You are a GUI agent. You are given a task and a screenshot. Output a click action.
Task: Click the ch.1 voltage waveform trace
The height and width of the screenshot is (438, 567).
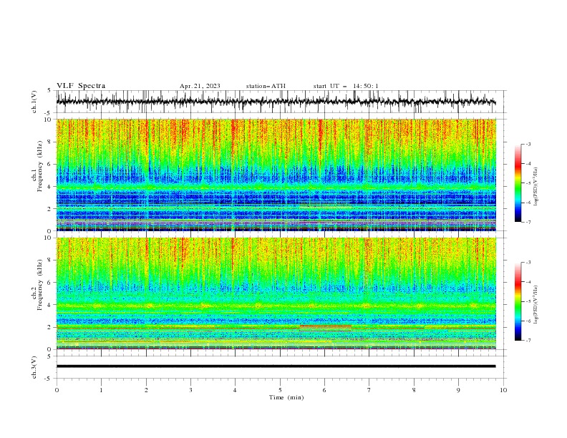pyautogui.click(x=276, y=102)
